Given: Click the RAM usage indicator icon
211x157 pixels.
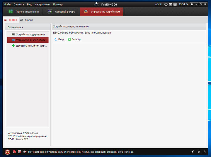Looking at the screenshot, I should (175, 4).
